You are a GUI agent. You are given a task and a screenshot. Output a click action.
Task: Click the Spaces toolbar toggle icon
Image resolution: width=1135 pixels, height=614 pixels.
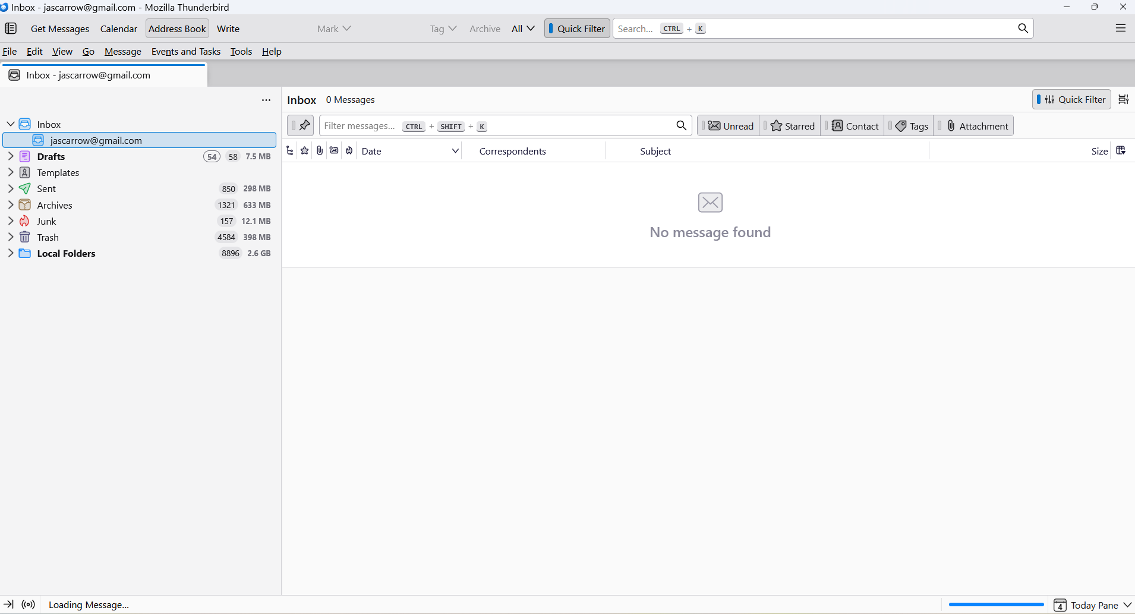coord(11,29)
